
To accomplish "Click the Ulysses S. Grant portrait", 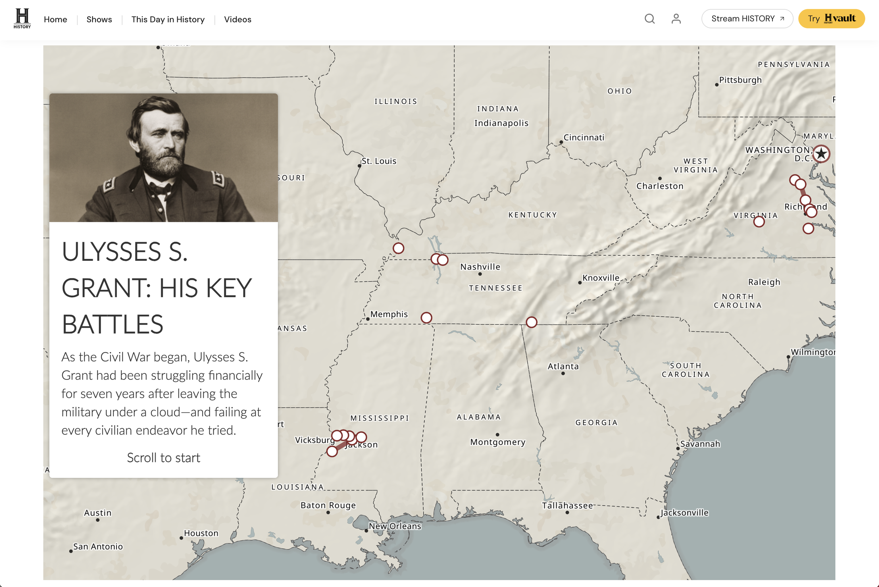I will pyautogui.click(x=163, y=158).
